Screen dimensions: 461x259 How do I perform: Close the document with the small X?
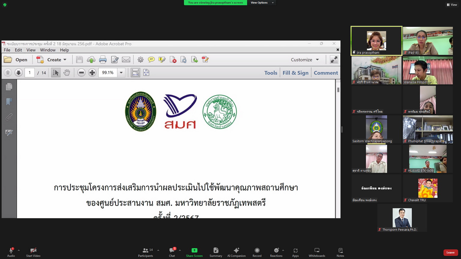point(338,50)
